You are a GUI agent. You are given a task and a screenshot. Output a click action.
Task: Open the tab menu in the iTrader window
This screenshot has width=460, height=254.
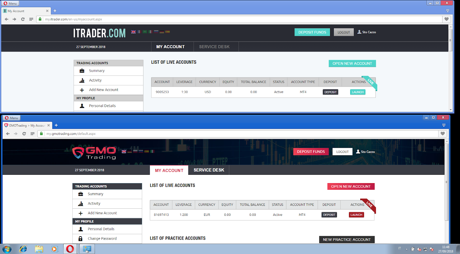click(448, 11)
